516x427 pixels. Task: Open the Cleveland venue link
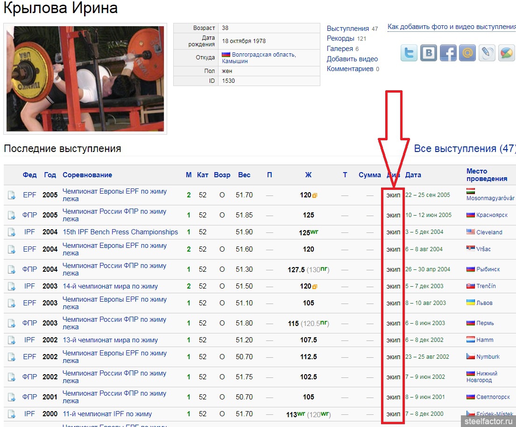coord(489,232)
